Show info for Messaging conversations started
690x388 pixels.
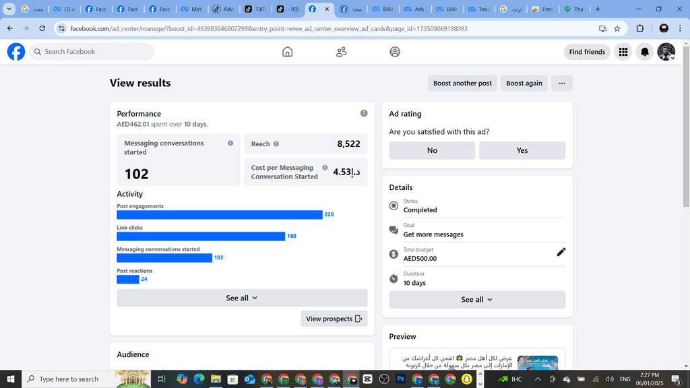click(230, 143)
